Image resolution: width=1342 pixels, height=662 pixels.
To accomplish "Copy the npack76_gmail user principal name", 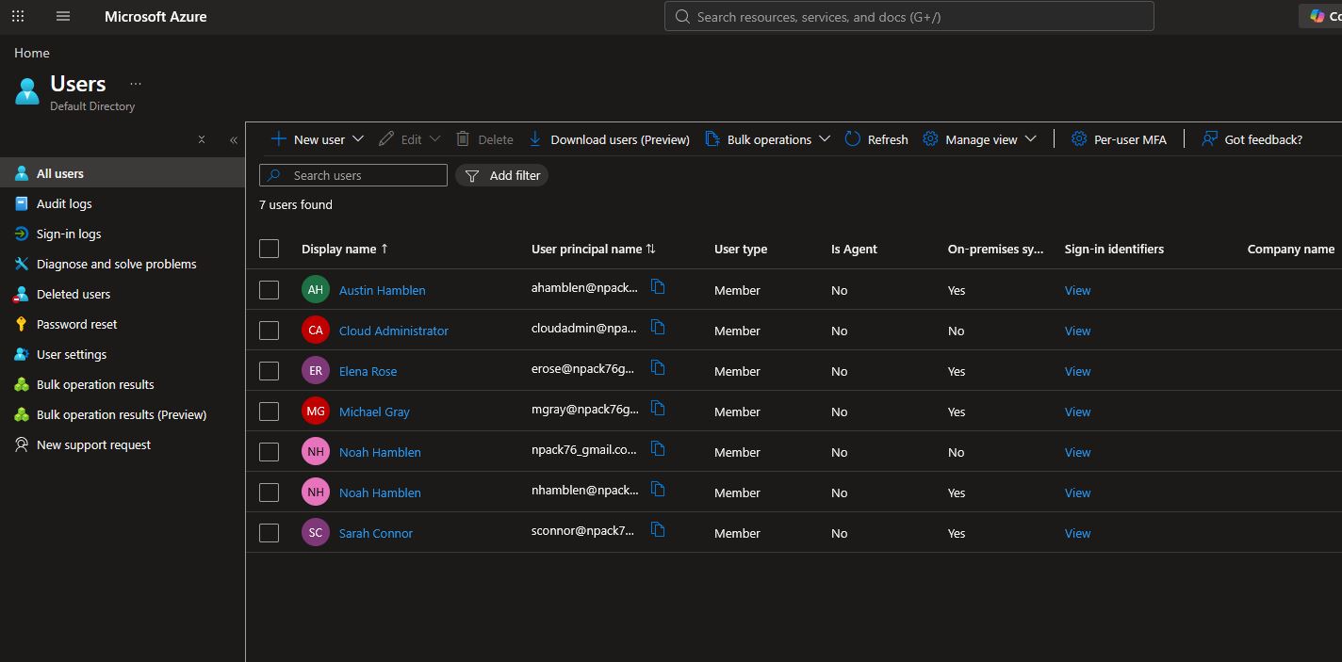I will (x=658, y=449).
